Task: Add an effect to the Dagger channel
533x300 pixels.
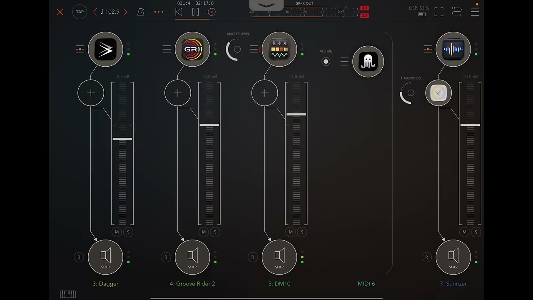Action: (x=91, y=93)
